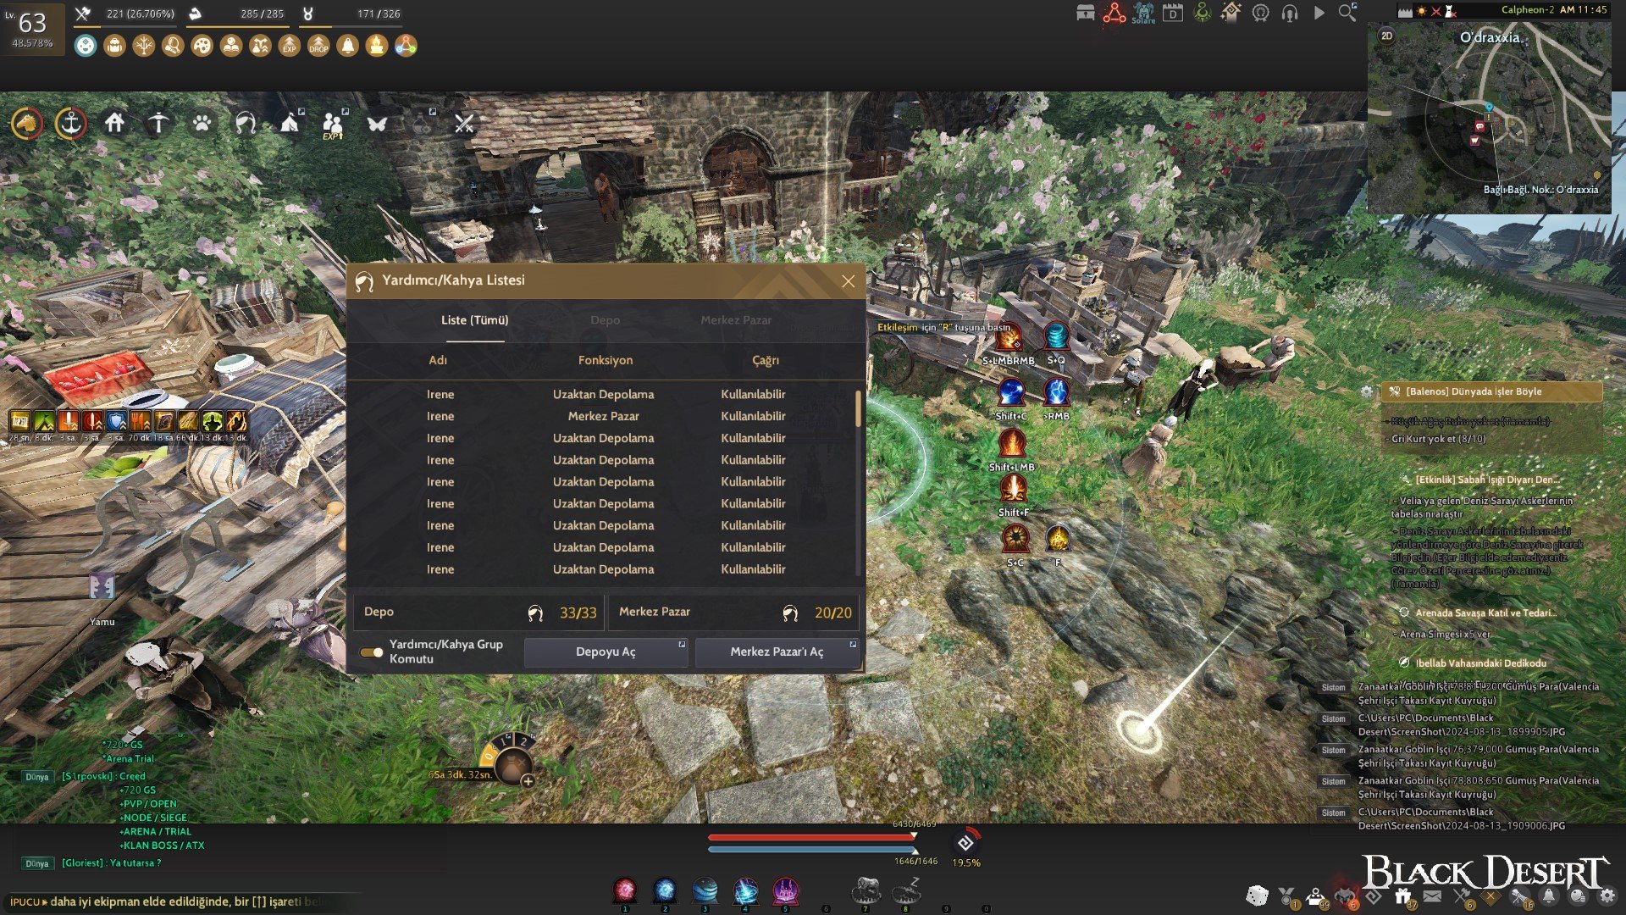Open the worker pickaxe icon
The image size is (1626, 915).
158,124
